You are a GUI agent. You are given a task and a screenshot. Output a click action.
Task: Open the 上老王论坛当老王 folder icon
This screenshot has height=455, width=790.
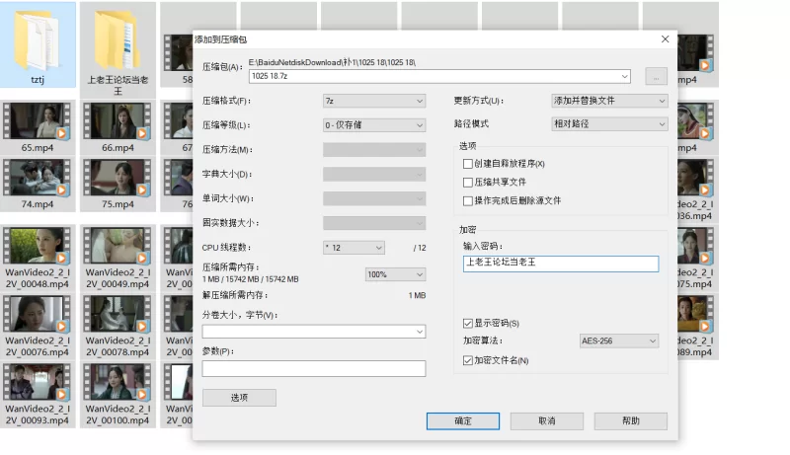pyautogui.click(x=118, y=38)
